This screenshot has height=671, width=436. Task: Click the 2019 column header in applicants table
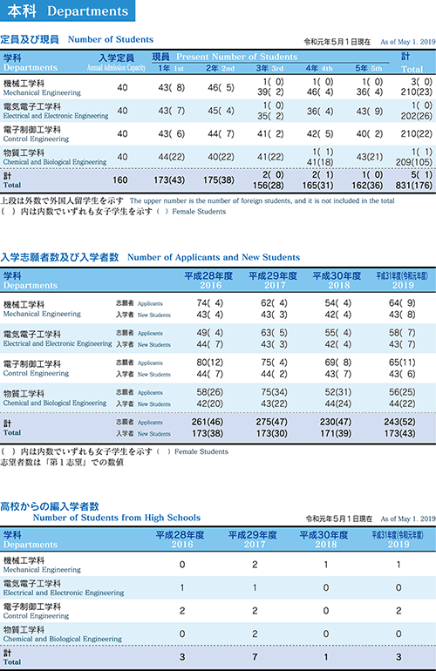click(402, 281)
